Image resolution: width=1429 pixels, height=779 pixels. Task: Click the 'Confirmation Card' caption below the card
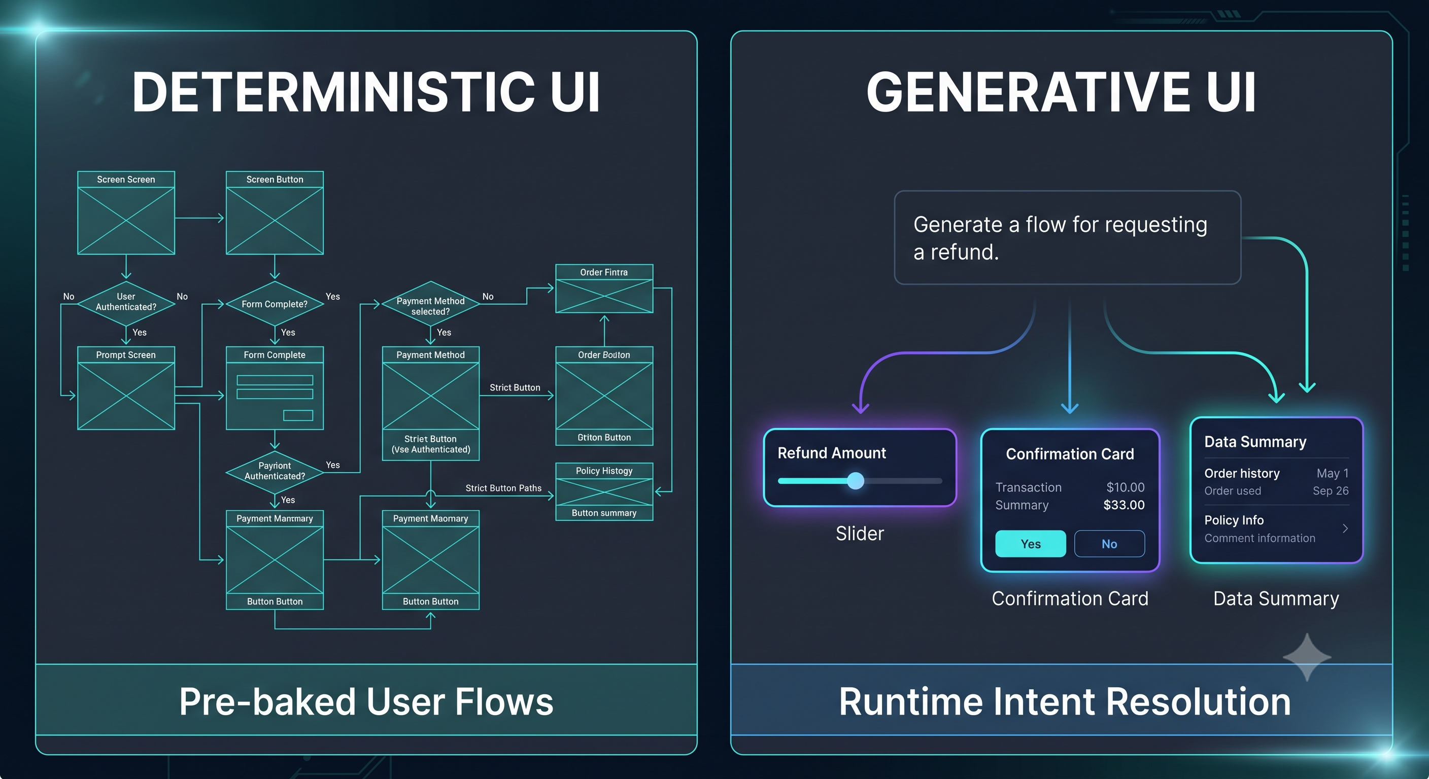tap(1070, 599)
